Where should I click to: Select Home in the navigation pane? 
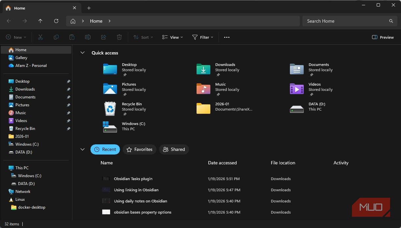pyautogui.click(x=36, y=50)
